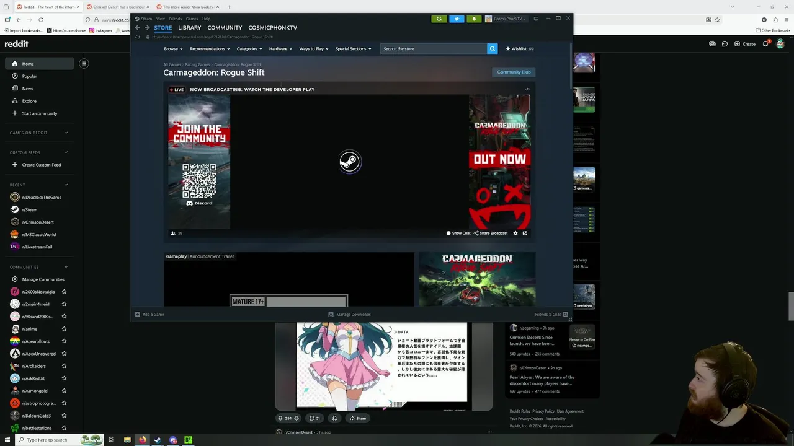Image resolution: width=794 pixels, height=446 pixels.
Task: Click Steam Big Picture mode monitor icon
Action: [x=536, y=19]
